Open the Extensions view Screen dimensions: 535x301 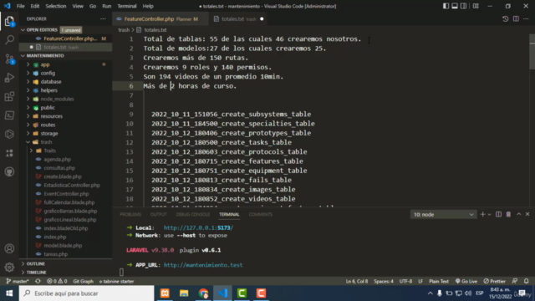tap(9, 97)
